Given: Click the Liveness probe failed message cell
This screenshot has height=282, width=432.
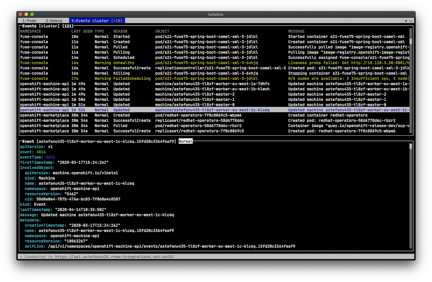Looking at the screenshot, I should coord(349,63).
